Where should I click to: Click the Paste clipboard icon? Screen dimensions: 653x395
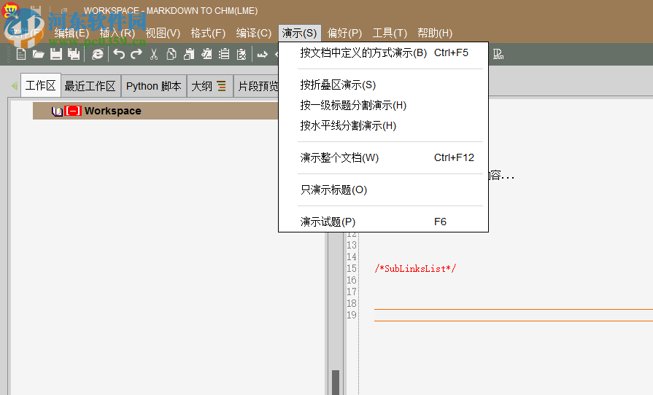pos(189,54)
